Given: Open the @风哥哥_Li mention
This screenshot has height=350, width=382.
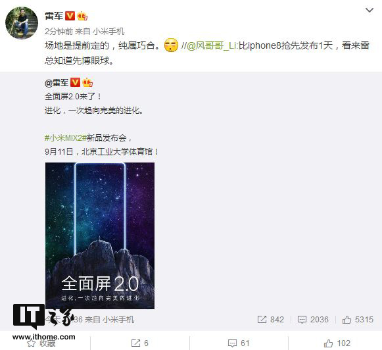Looking at the screenshot, I should 211,45.
